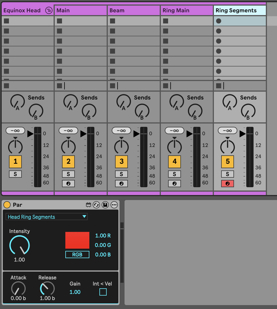Viewport: 277px width, 309px height.
Task: Disarm the Ring Segments track
Action: point(228,184)
